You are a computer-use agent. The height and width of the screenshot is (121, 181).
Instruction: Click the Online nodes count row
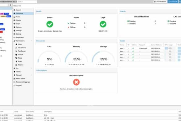pyautogui.click(x=76, y=23)
